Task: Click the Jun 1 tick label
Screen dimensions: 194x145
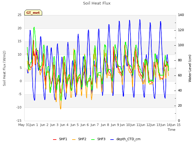Action: 34,125
